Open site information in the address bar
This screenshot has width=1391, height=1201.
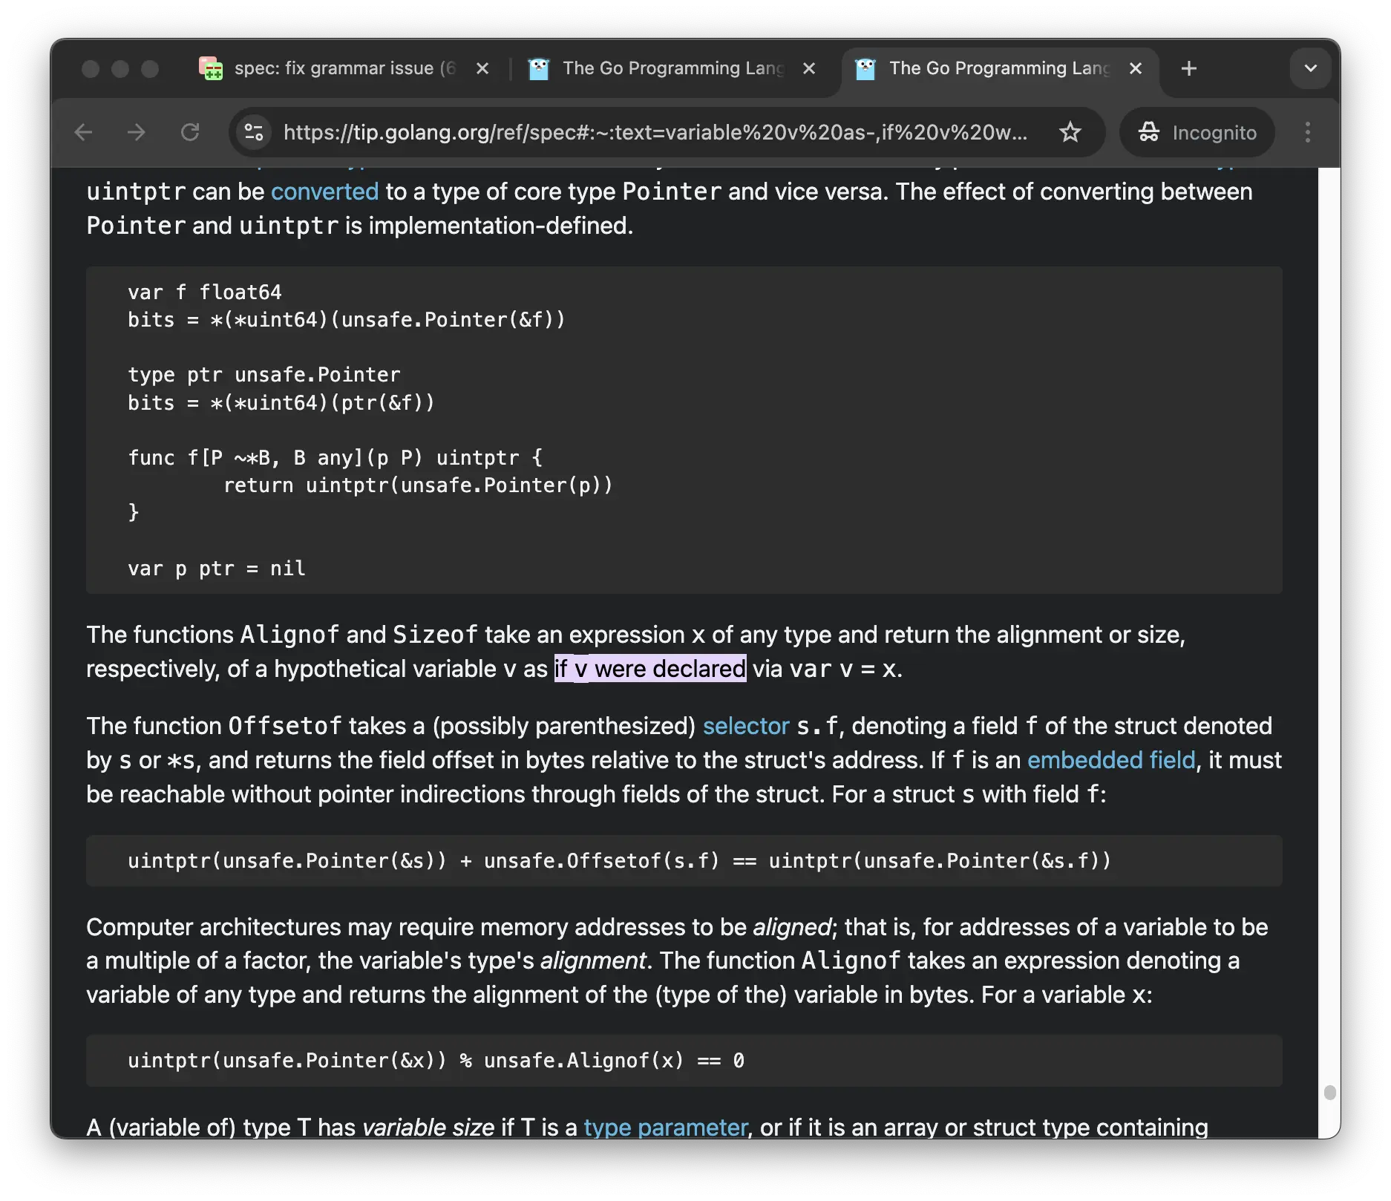[x=253, y=132]
